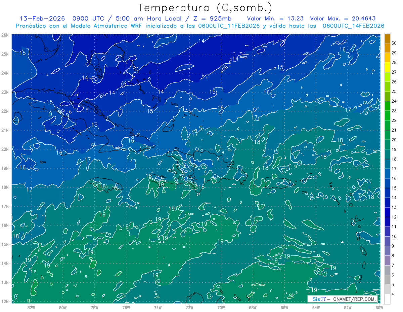Click the initialization time '0600UTC_11FEB2026'
The width and height of the screenshot is (403, 312).
point(229,26)
